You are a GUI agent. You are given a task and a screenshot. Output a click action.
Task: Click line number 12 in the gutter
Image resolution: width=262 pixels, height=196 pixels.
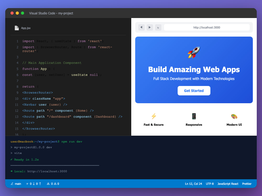click(x=17, y=111)
